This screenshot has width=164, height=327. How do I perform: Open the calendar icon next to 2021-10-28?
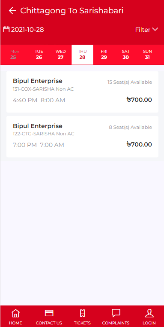6,29
